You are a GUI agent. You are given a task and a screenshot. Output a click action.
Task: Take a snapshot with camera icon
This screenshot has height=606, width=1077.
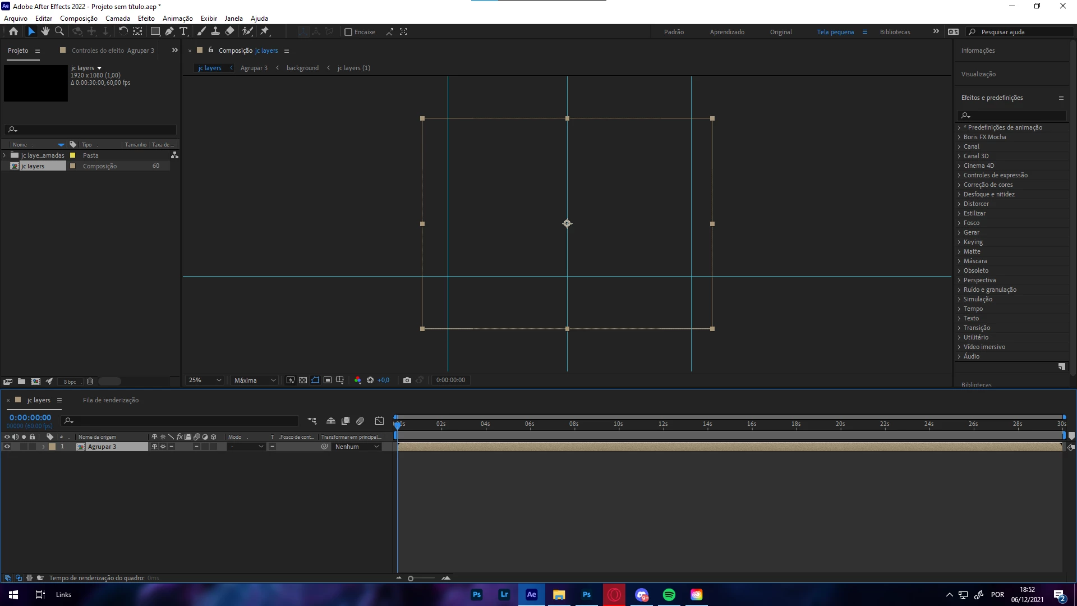(x=407, y=380)
